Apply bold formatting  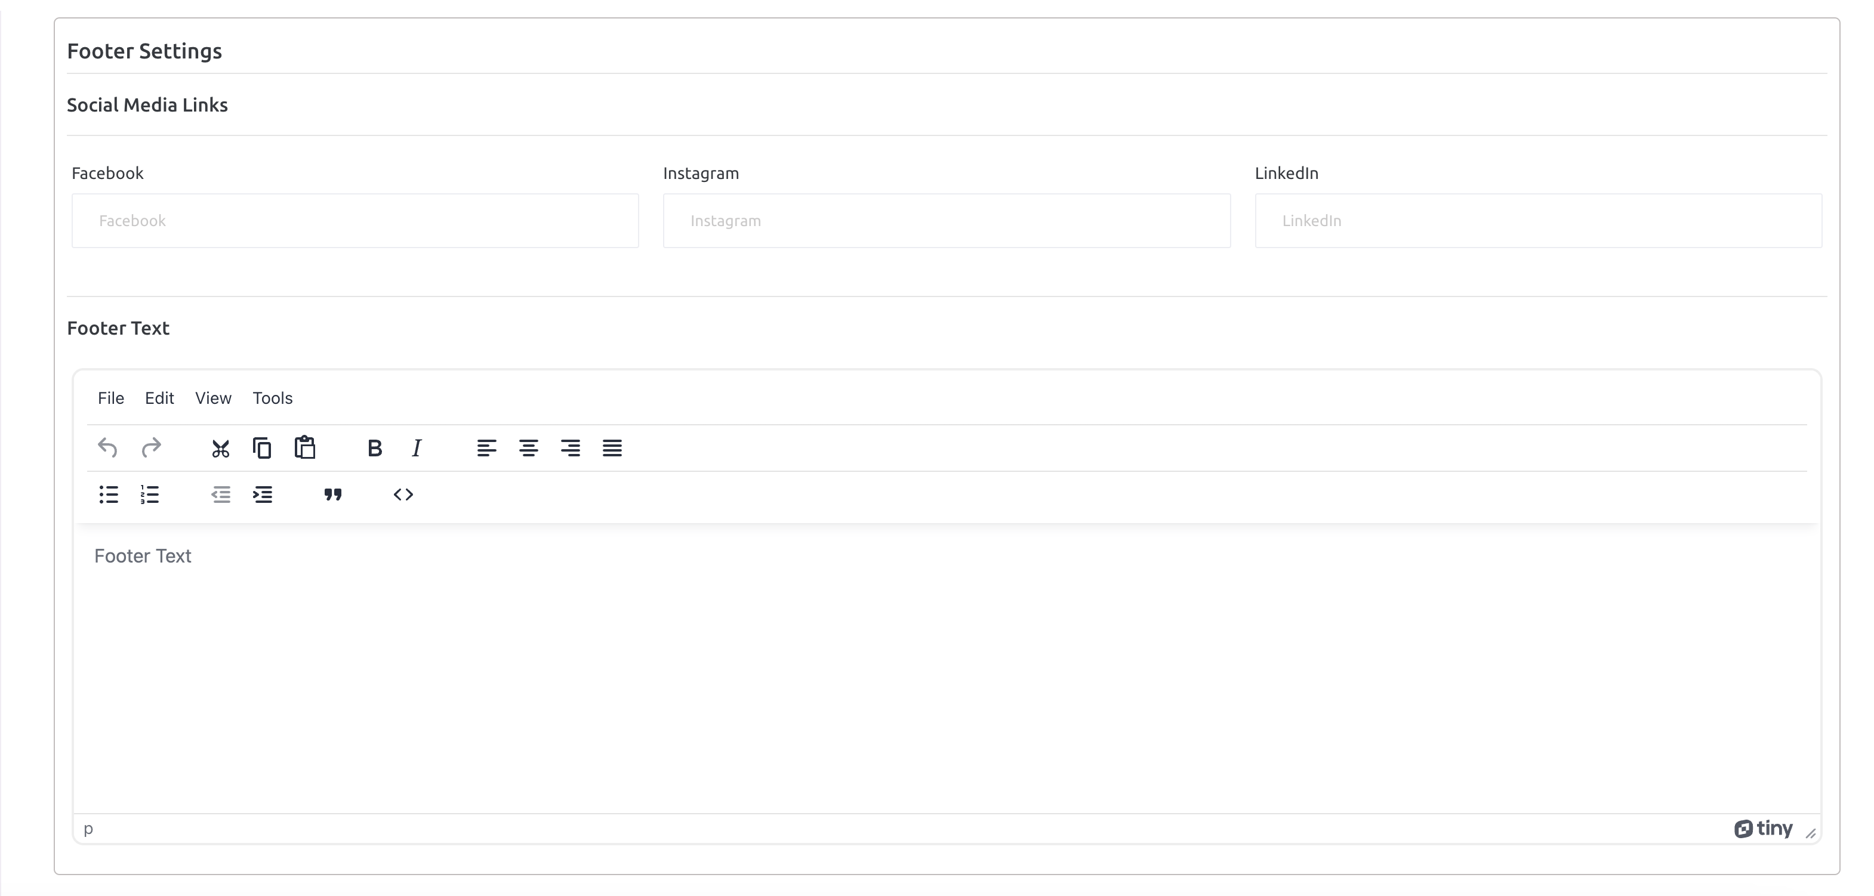pyautogui.click(x=374, y=448)
